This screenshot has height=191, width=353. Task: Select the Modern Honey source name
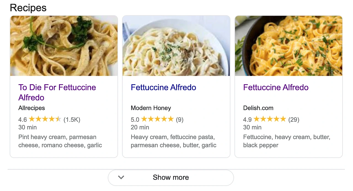(151, 108)
